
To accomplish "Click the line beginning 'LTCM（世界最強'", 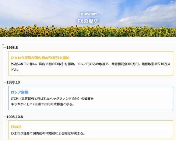I will [52, 99].
